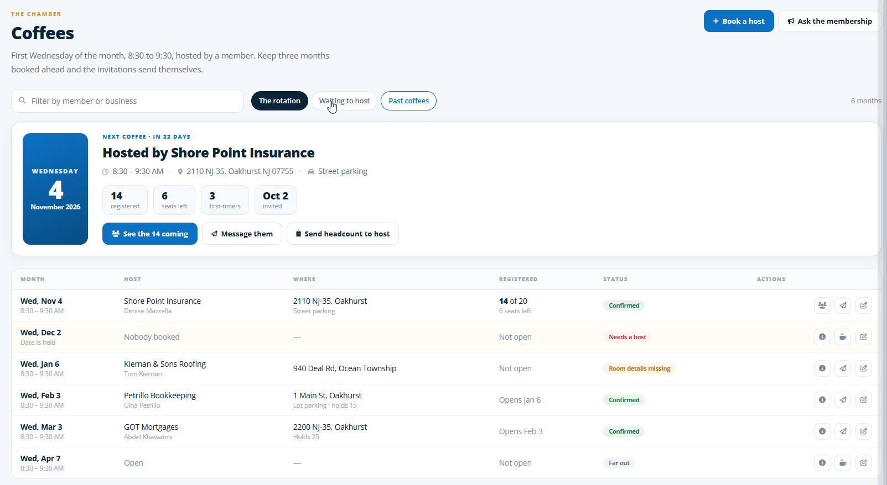Click Ask the membership button
887x485 pixels.
coord(829,21)
